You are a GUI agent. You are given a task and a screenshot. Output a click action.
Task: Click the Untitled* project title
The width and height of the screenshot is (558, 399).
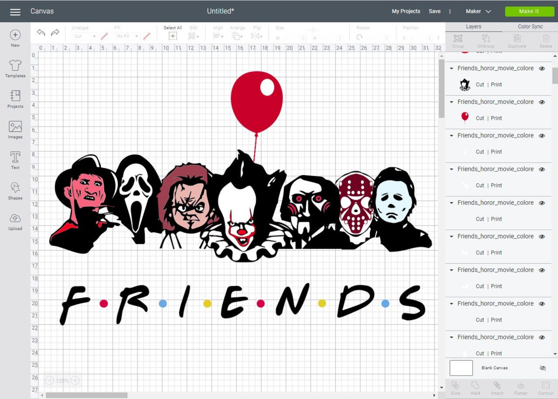tap(220, 11)
